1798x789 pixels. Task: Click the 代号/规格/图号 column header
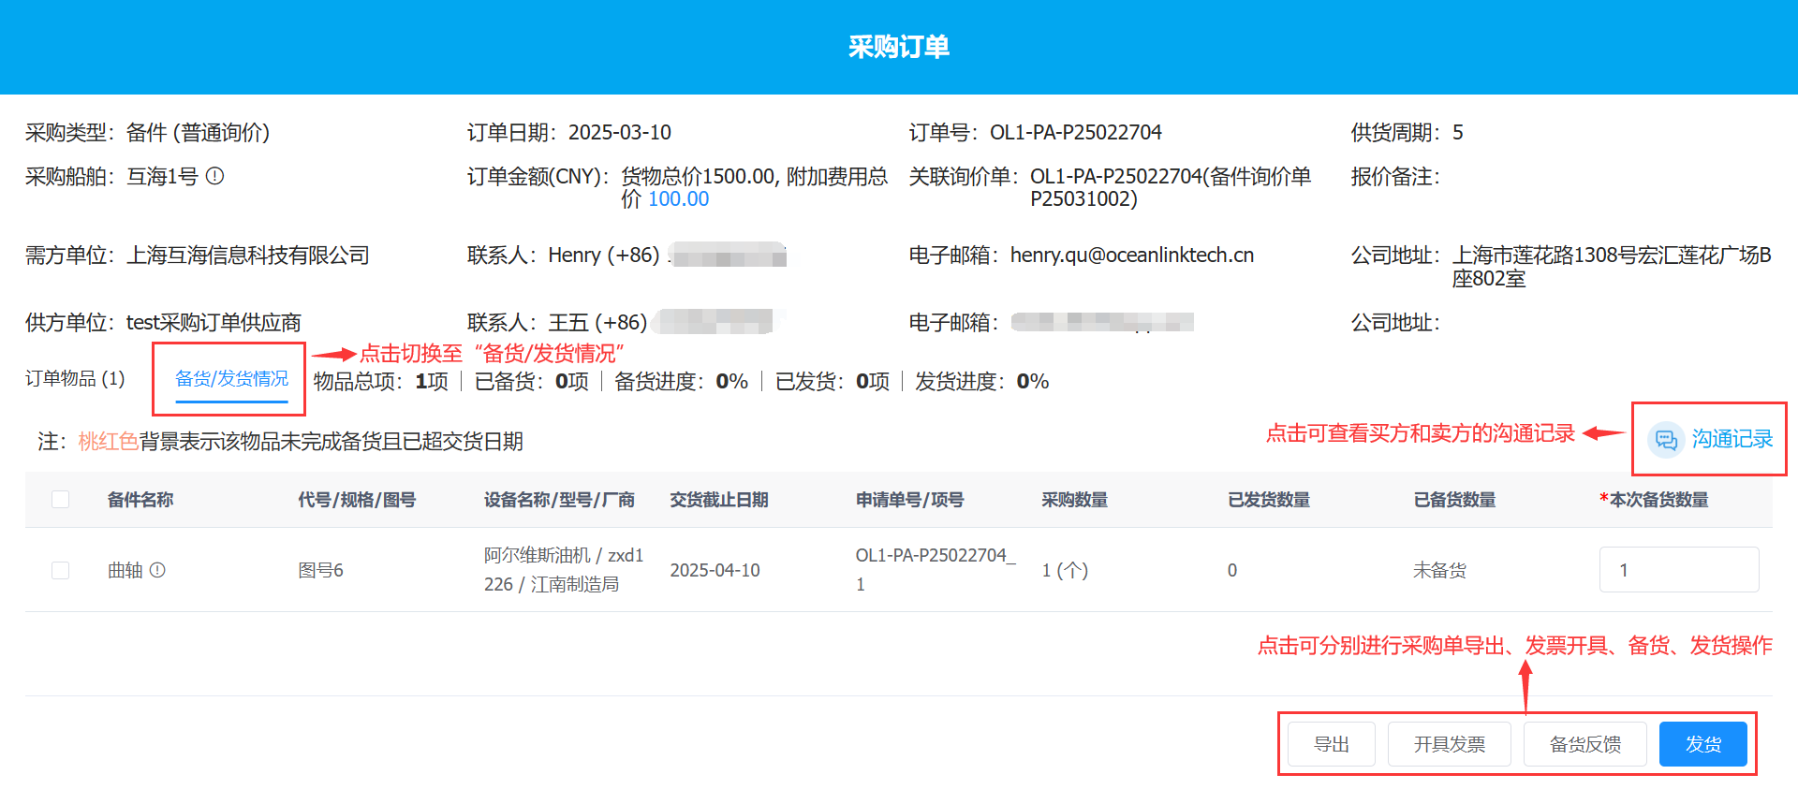357,500
